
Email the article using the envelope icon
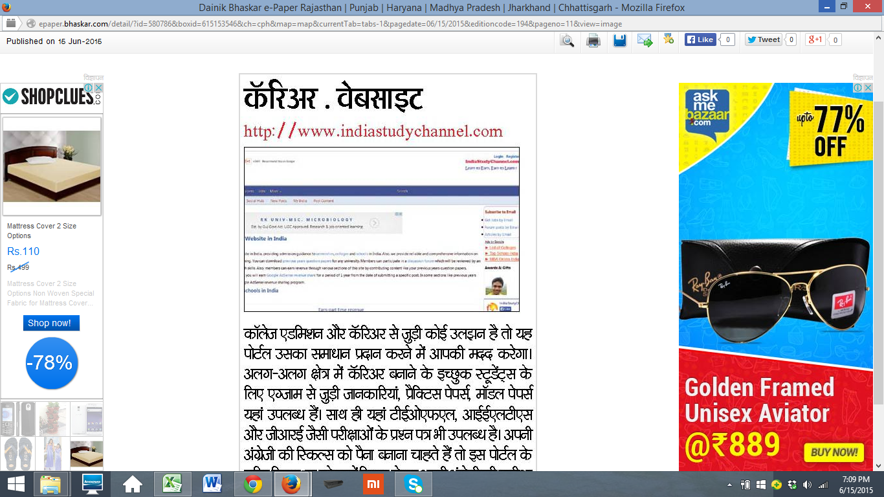pyautogui.click(x=645, y=41)
